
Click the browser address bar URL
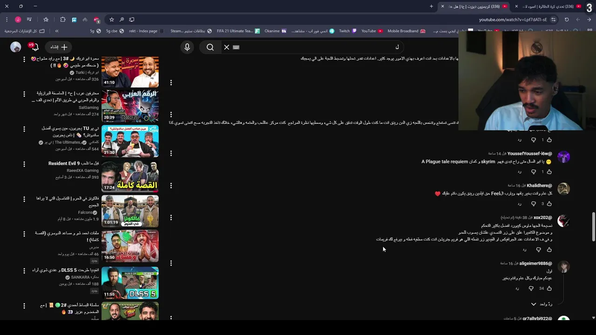pos(513,20)
